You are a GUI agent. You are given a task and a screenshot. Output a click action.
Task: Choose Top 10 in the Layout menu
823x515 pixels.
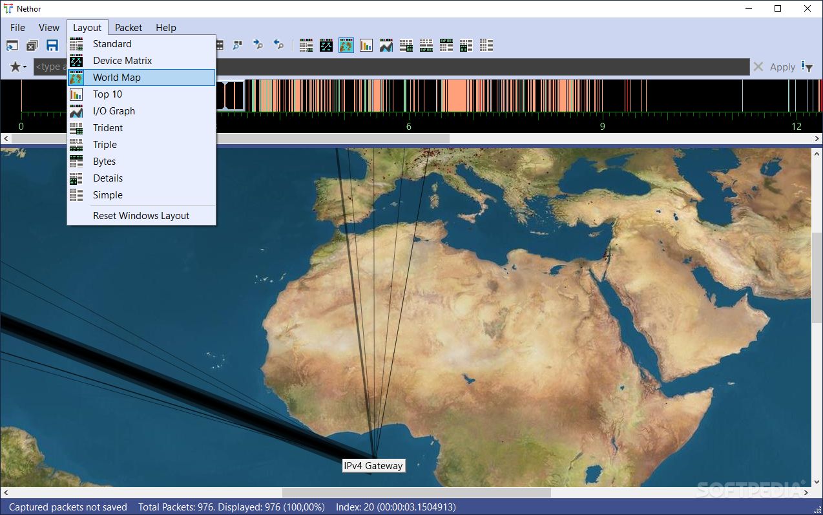pos(141,94)
